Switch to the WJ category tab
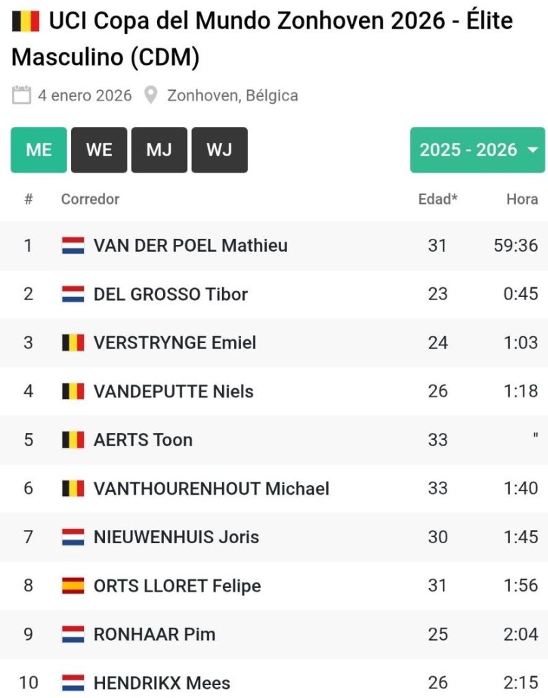Viewport: 548px width, 698px height. (x=219, y=150)
